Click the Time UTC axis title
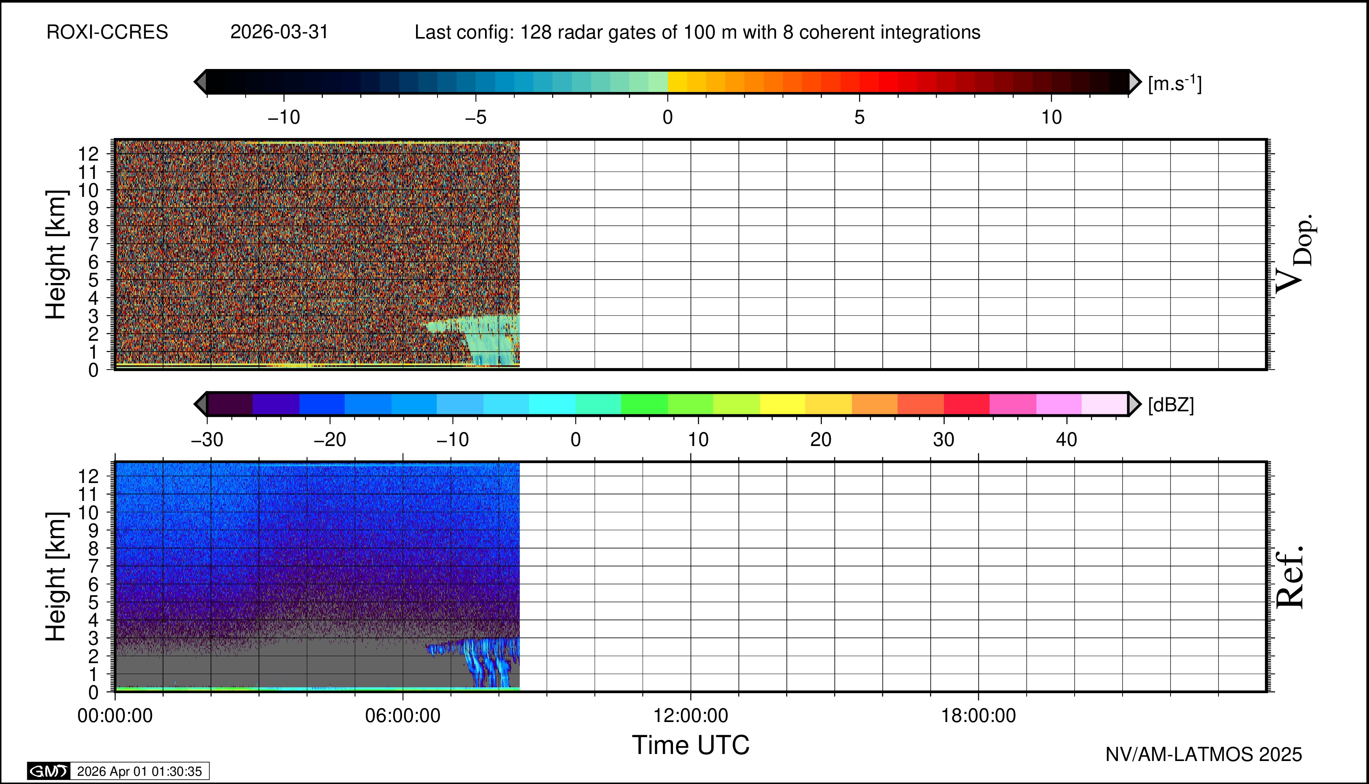 691,745
